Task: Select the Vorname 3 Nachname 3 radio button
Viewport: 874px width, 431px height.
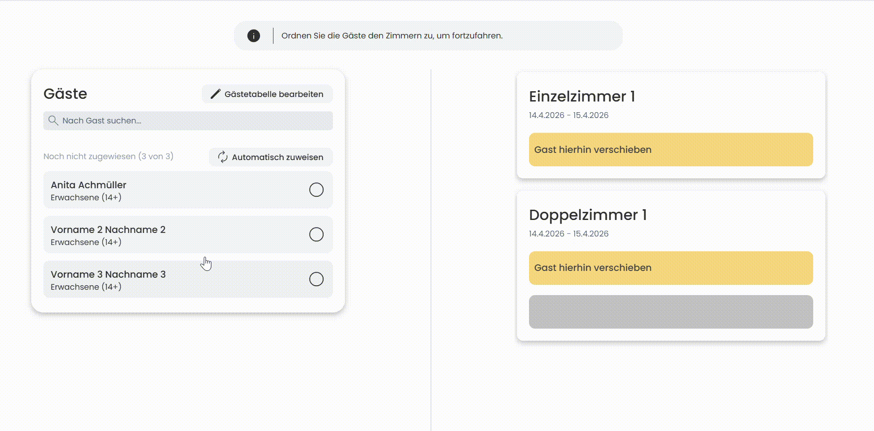Action: coord(316,279)
